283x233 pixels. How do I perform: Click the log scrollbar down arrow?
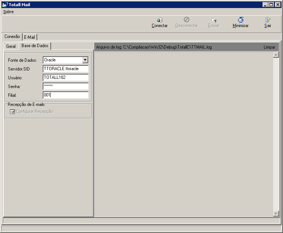[276, 214]
